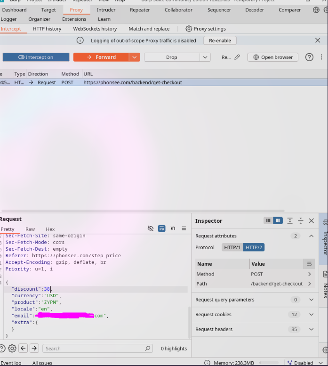The height and width of the screenshot is (366, 328).
Task: Click the magnifier icon in search field
Action: (148, 349)
